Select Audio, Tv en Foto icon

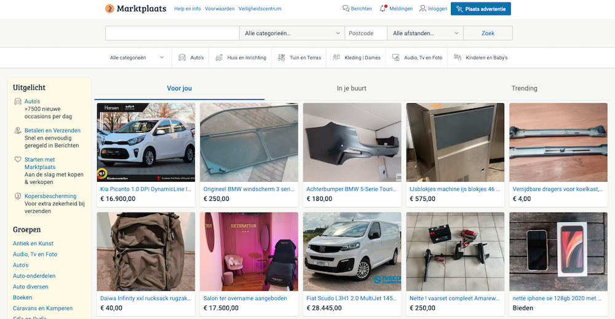[x=395, y=58]
